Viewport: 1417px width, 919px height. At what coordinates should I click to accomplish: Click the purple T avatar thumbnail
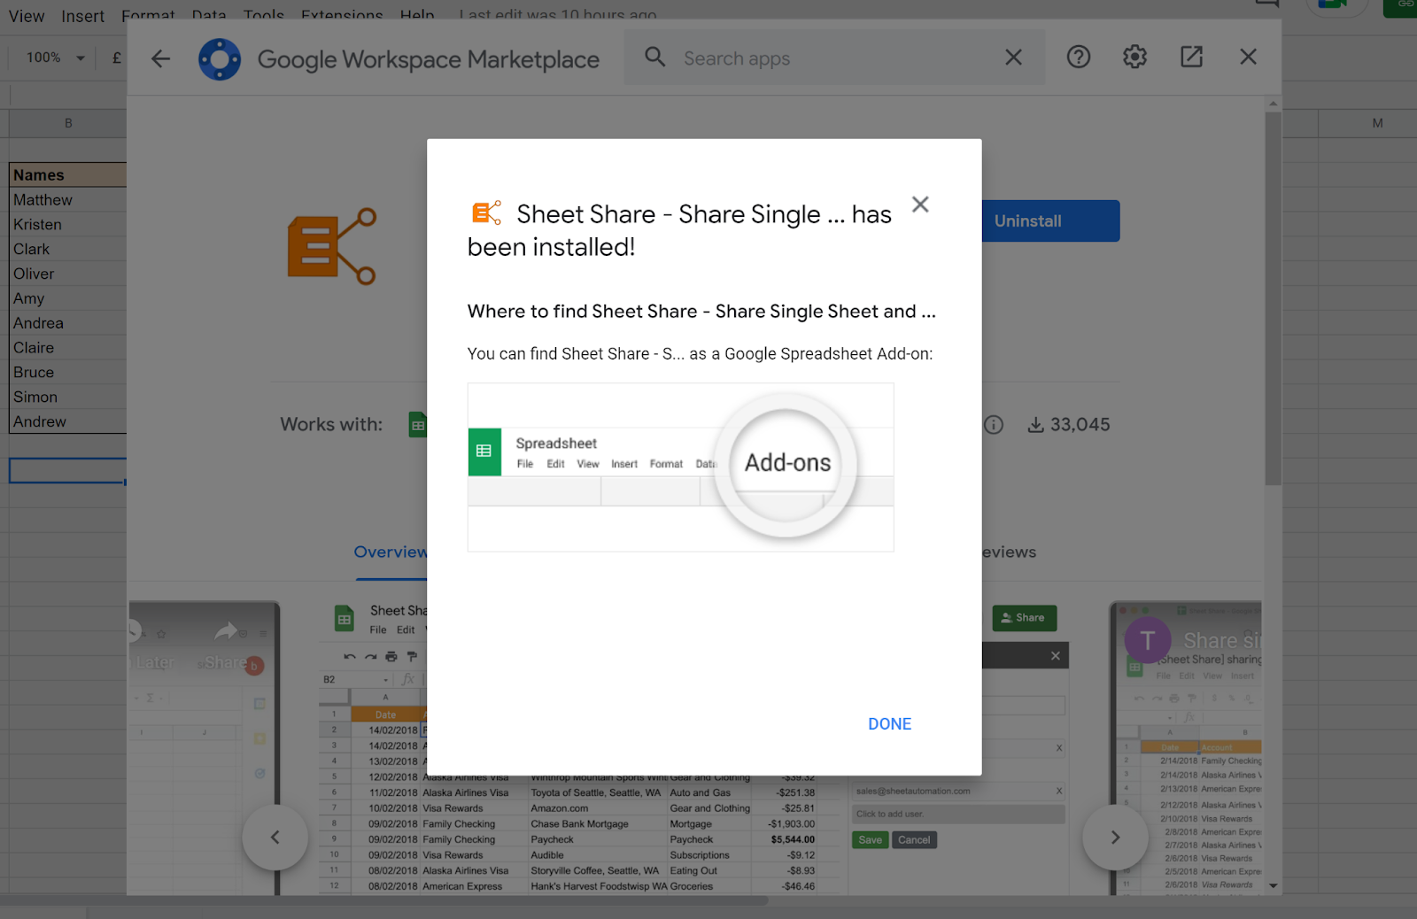[1147, 640]
